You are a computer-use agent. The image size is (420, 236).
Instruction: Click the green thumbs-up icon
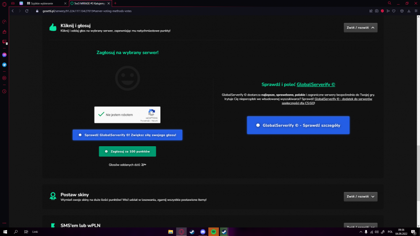[53, 27]
